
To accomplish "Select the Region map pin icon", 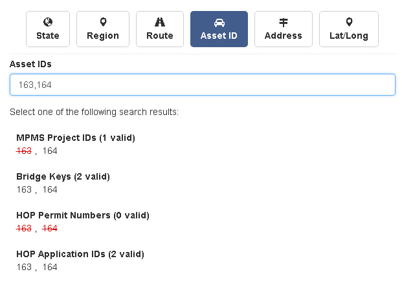I will pos(103,23).
